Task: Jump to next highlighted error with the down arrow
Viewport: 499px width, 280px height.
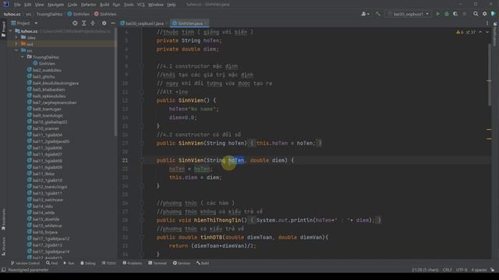Action: [x=487, y=32]
